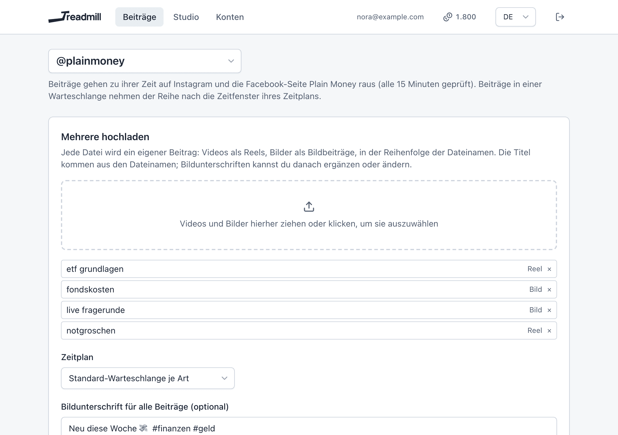Click the upload icon in drop zone

[x=309, y=207]
